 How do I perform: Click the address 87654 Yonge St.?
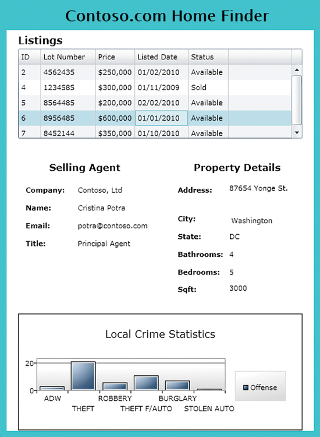[x=258, y=189]
